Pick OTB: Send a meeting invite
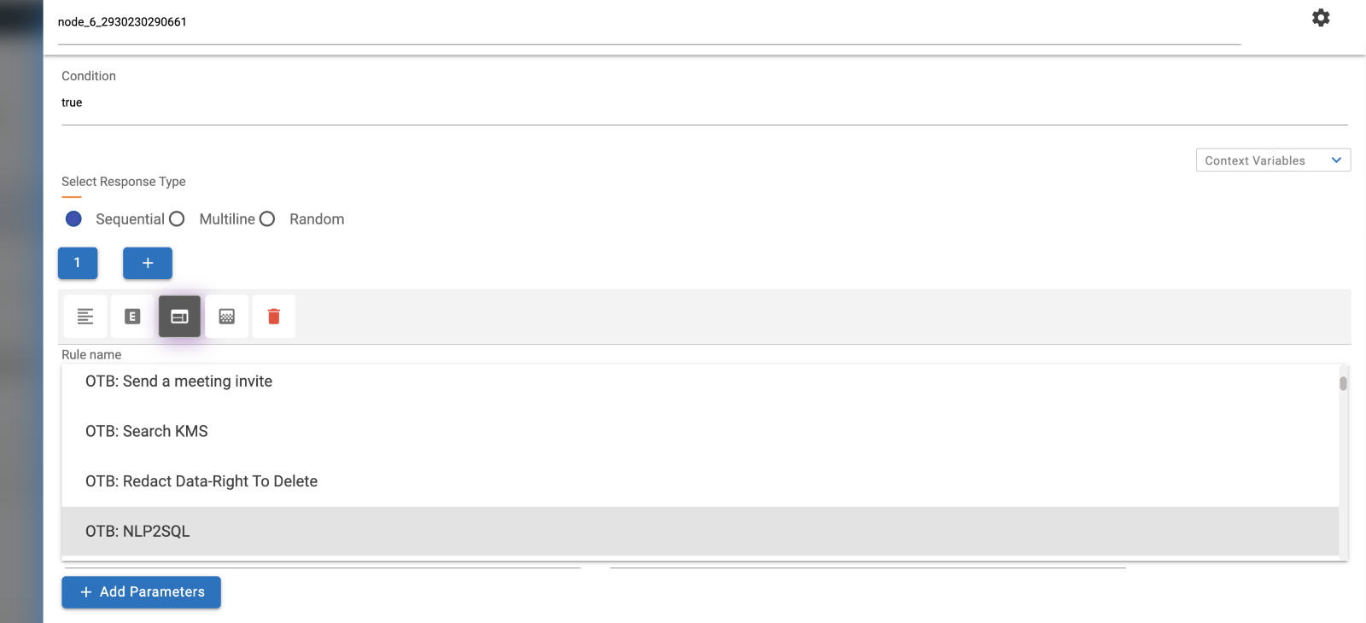The image size is (1366, 623). [178, 381]
